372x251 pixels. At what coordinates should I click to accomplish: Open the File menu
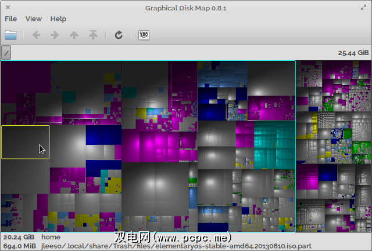[11, 19]
